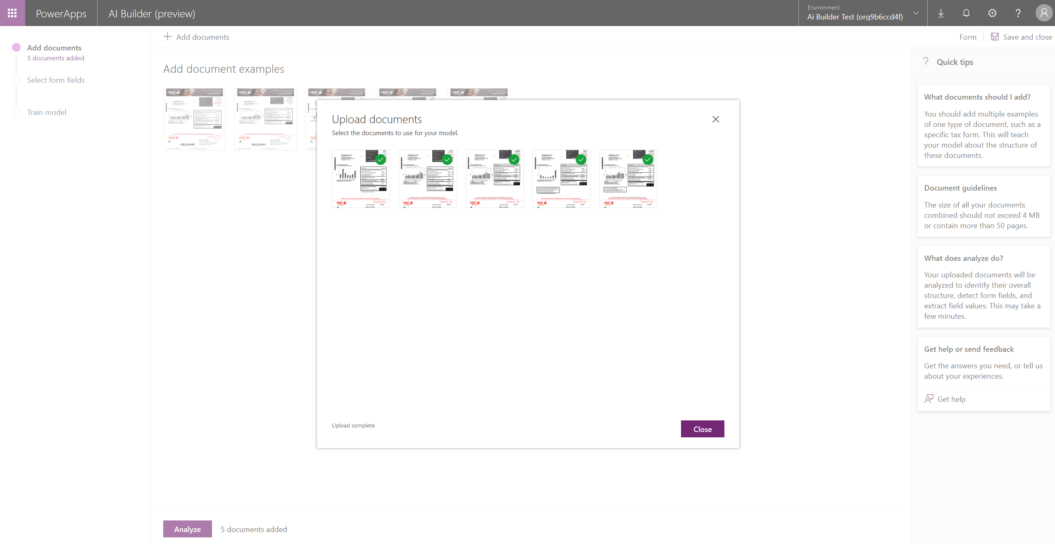The height and width of the screenshot is (544, 1055).
Task: Click the help question mark in header
Action: click(1018, 13)
